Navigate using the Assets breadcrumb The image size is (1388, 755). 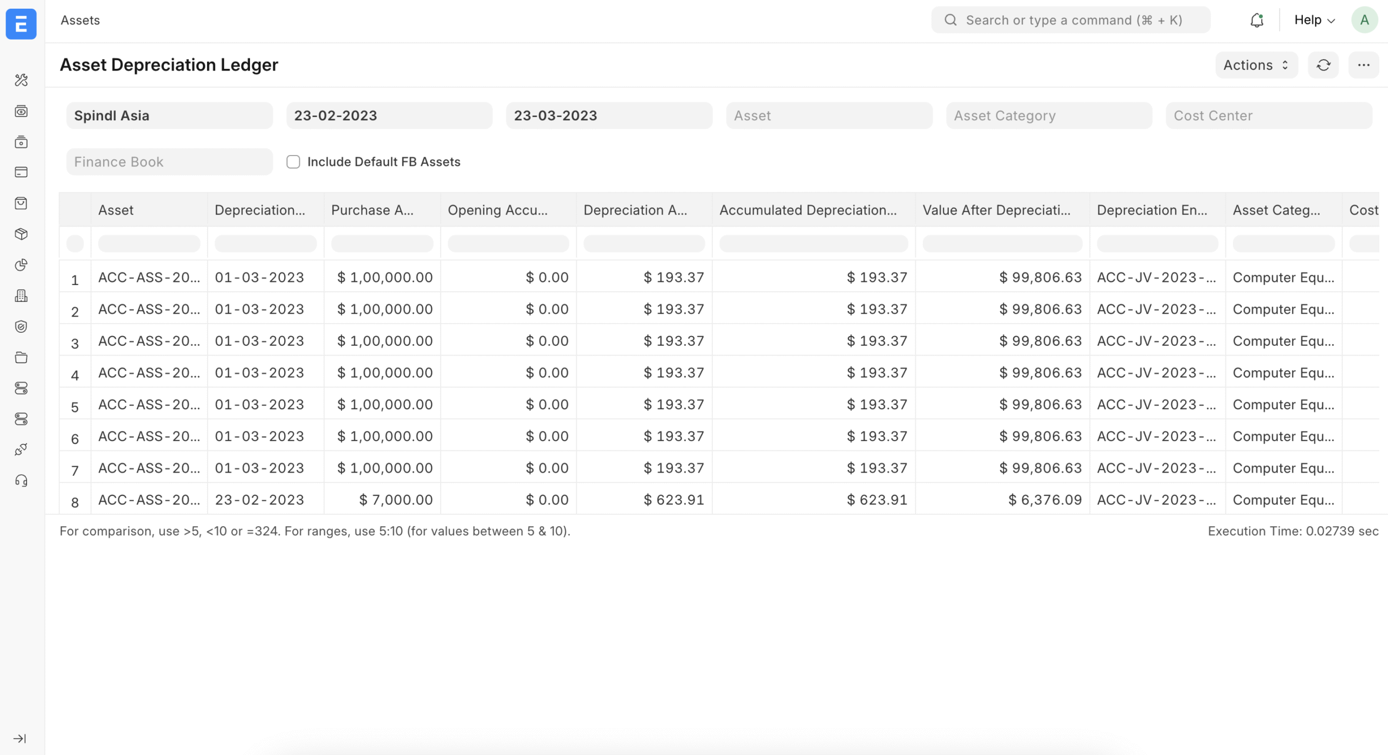coord(80,20)
